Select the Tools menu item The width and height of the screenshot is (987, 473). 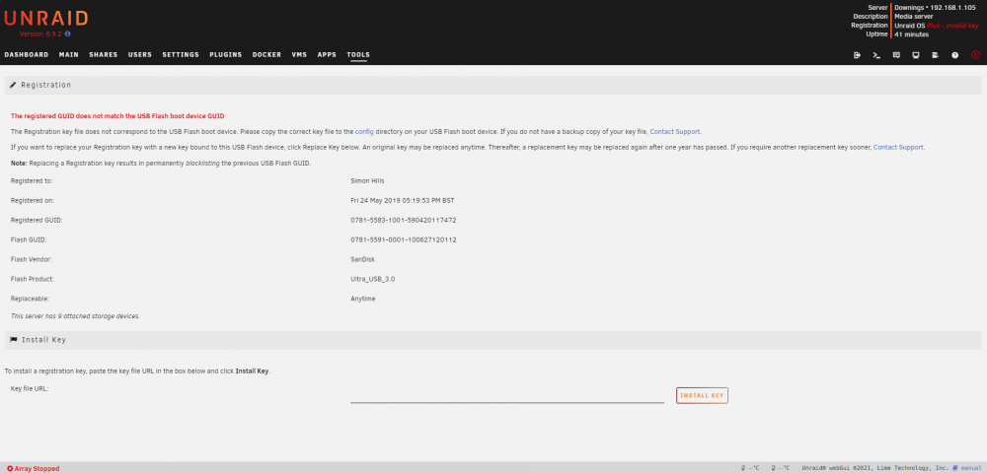(x=358, y=54)
